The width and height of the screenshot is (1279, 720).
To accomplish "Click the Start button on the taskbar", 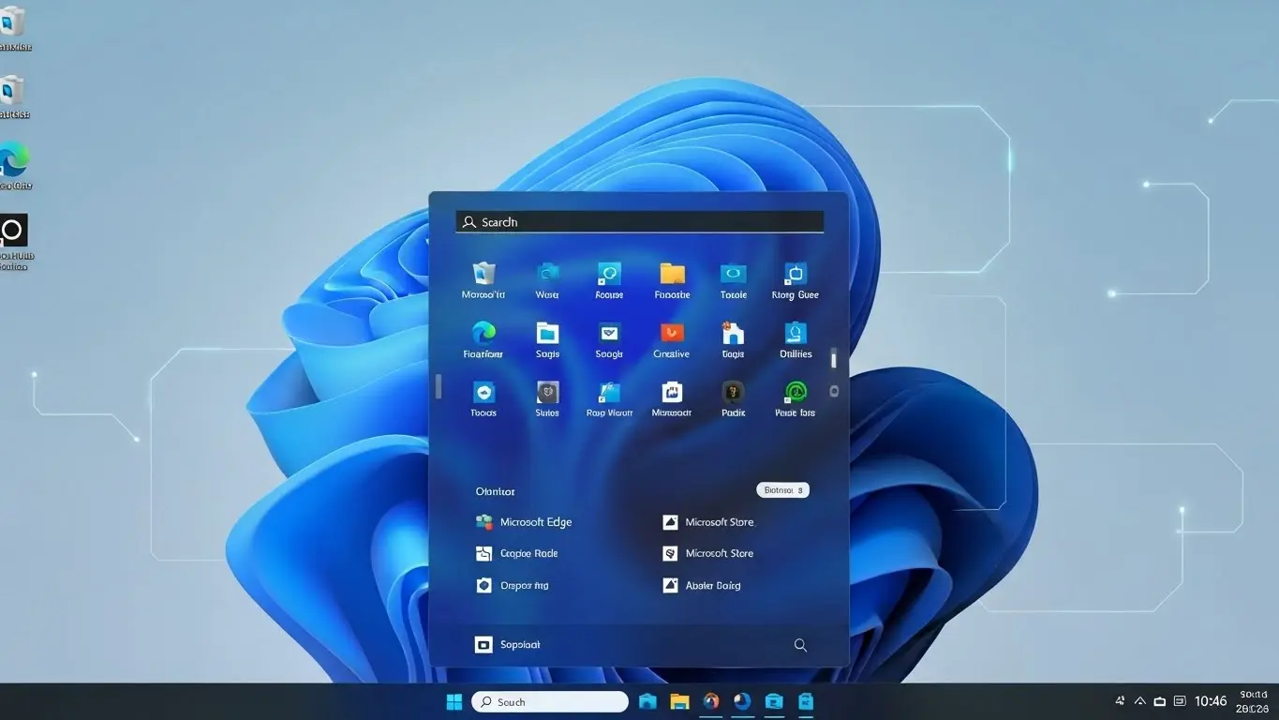I will 454,700.
